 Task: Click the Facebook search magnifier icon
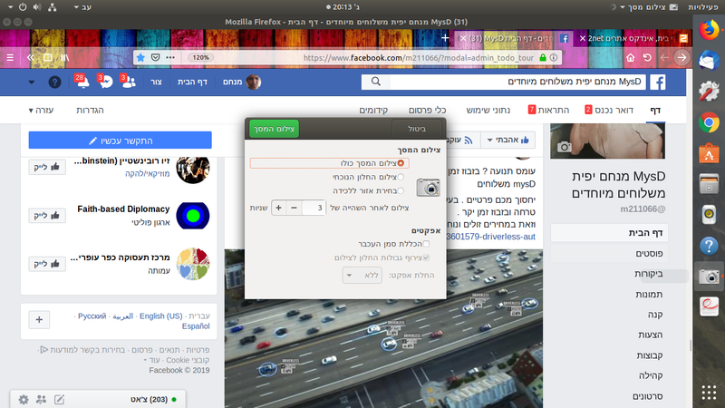[x=376, y=82]
